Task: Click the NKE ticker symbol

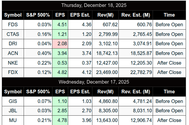Action: pos(13,63)
